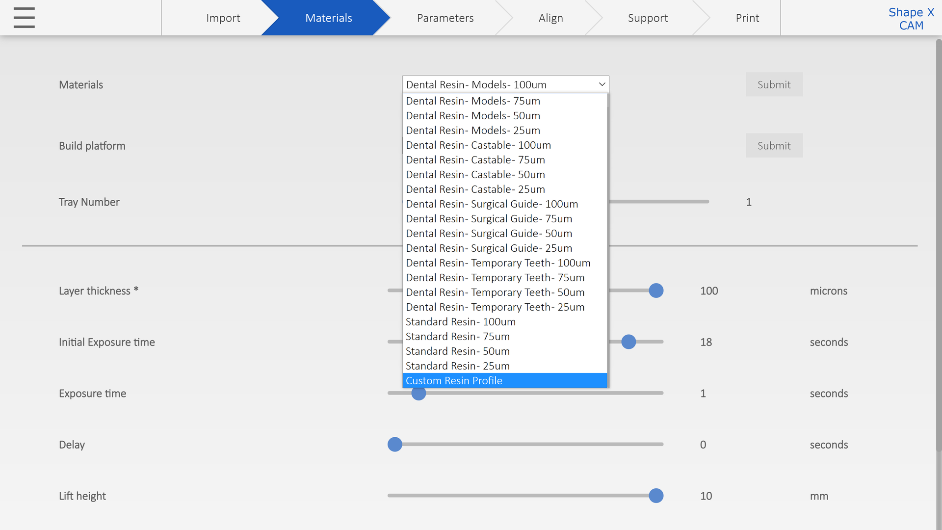This screenshot has height=530, width=942.
Task: Submit the Materials selection
Action: [x=774, y=84]
